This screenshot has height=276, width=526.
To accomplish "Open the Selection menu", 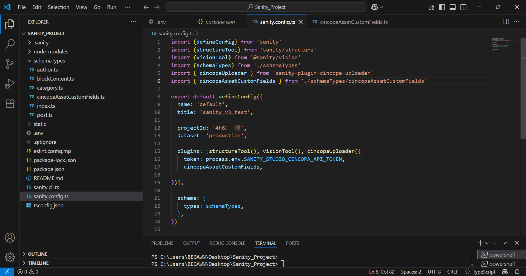I will coord(58,7).
